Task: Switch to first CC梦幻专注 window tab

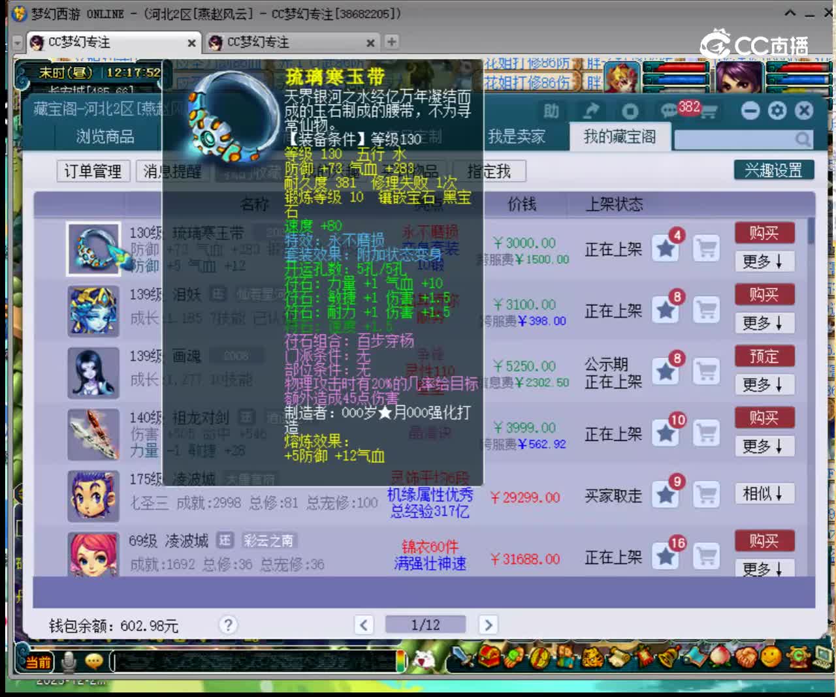Action: [x=112, y=42]
